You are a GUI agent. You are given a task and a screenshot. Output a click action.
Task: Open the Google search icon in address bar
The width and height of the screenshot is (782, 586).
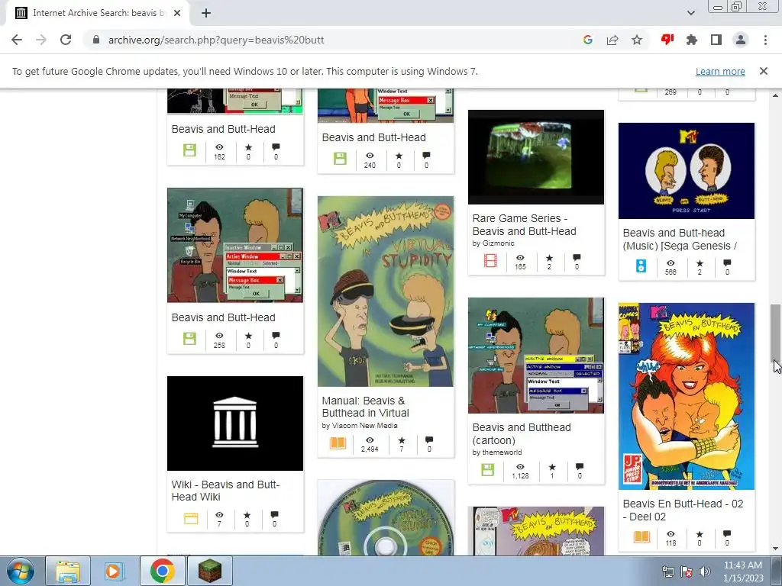pos(588,40)
